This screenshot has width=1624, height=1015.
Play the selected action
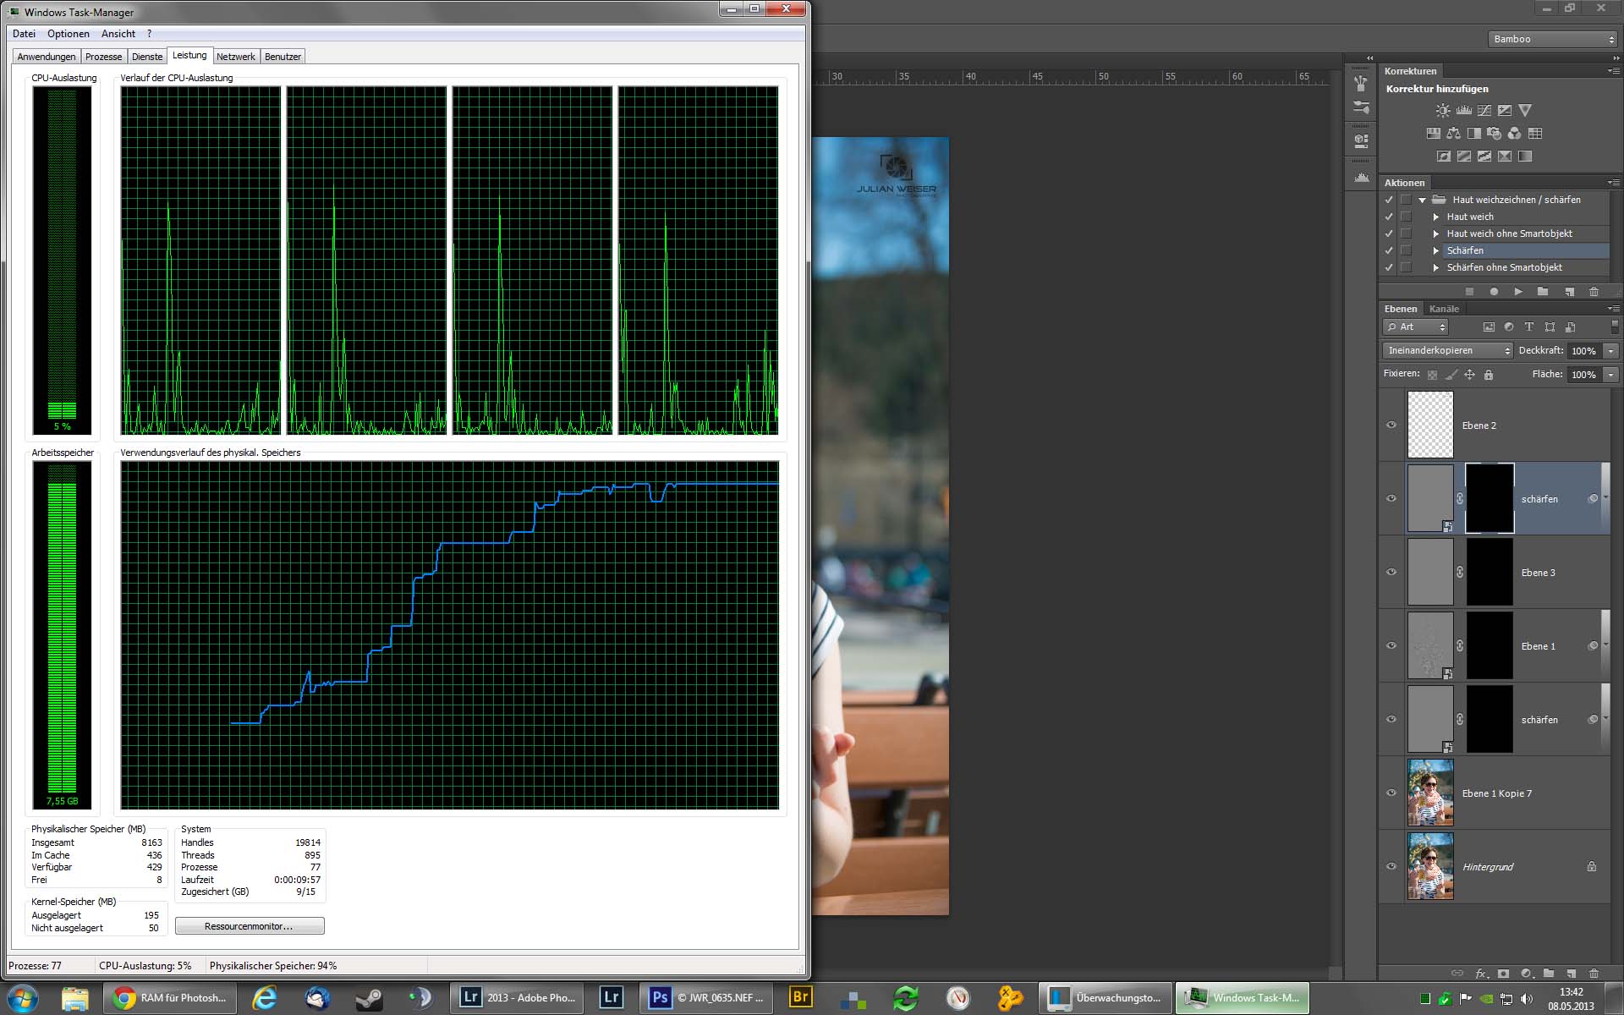pyautogui.click(x=1518, y=292)
